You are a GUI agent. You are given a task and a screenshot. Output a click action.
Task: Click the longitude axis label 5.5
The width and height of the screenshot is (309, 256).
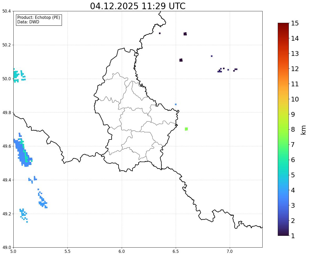tap(67, 252)
